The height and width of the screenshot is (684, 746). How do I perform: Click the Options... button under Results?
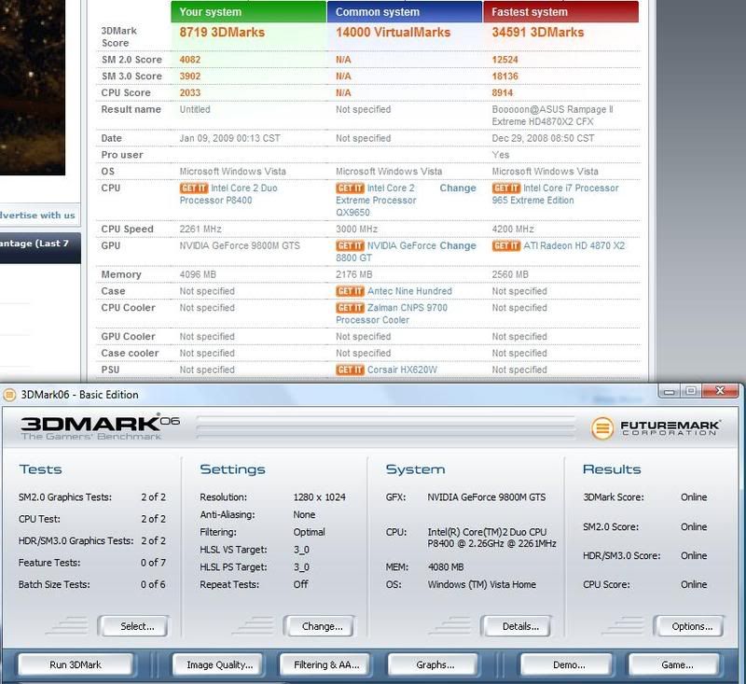click(688, 626)
